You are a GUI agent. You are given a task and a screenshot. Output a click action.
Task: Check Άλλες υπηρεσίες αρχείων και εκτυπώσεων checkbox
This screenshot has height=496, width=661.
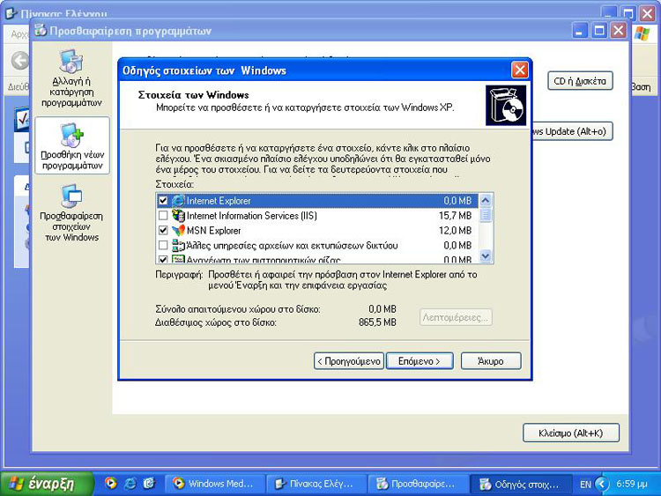(x=163, y=245)
